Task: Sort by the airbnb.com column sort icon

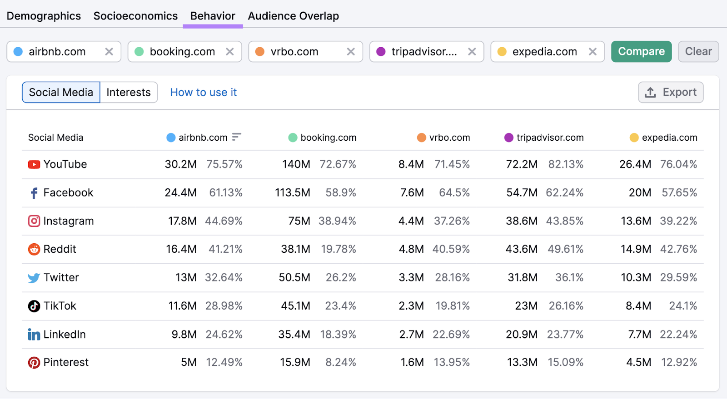Action: point(236,137)
